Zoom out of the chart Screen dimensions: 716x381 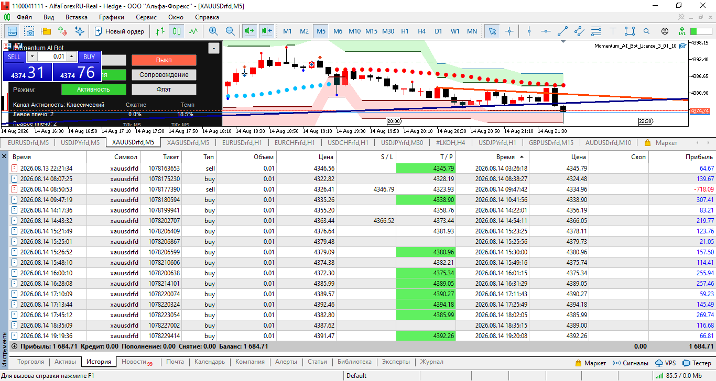pos(230,31)
